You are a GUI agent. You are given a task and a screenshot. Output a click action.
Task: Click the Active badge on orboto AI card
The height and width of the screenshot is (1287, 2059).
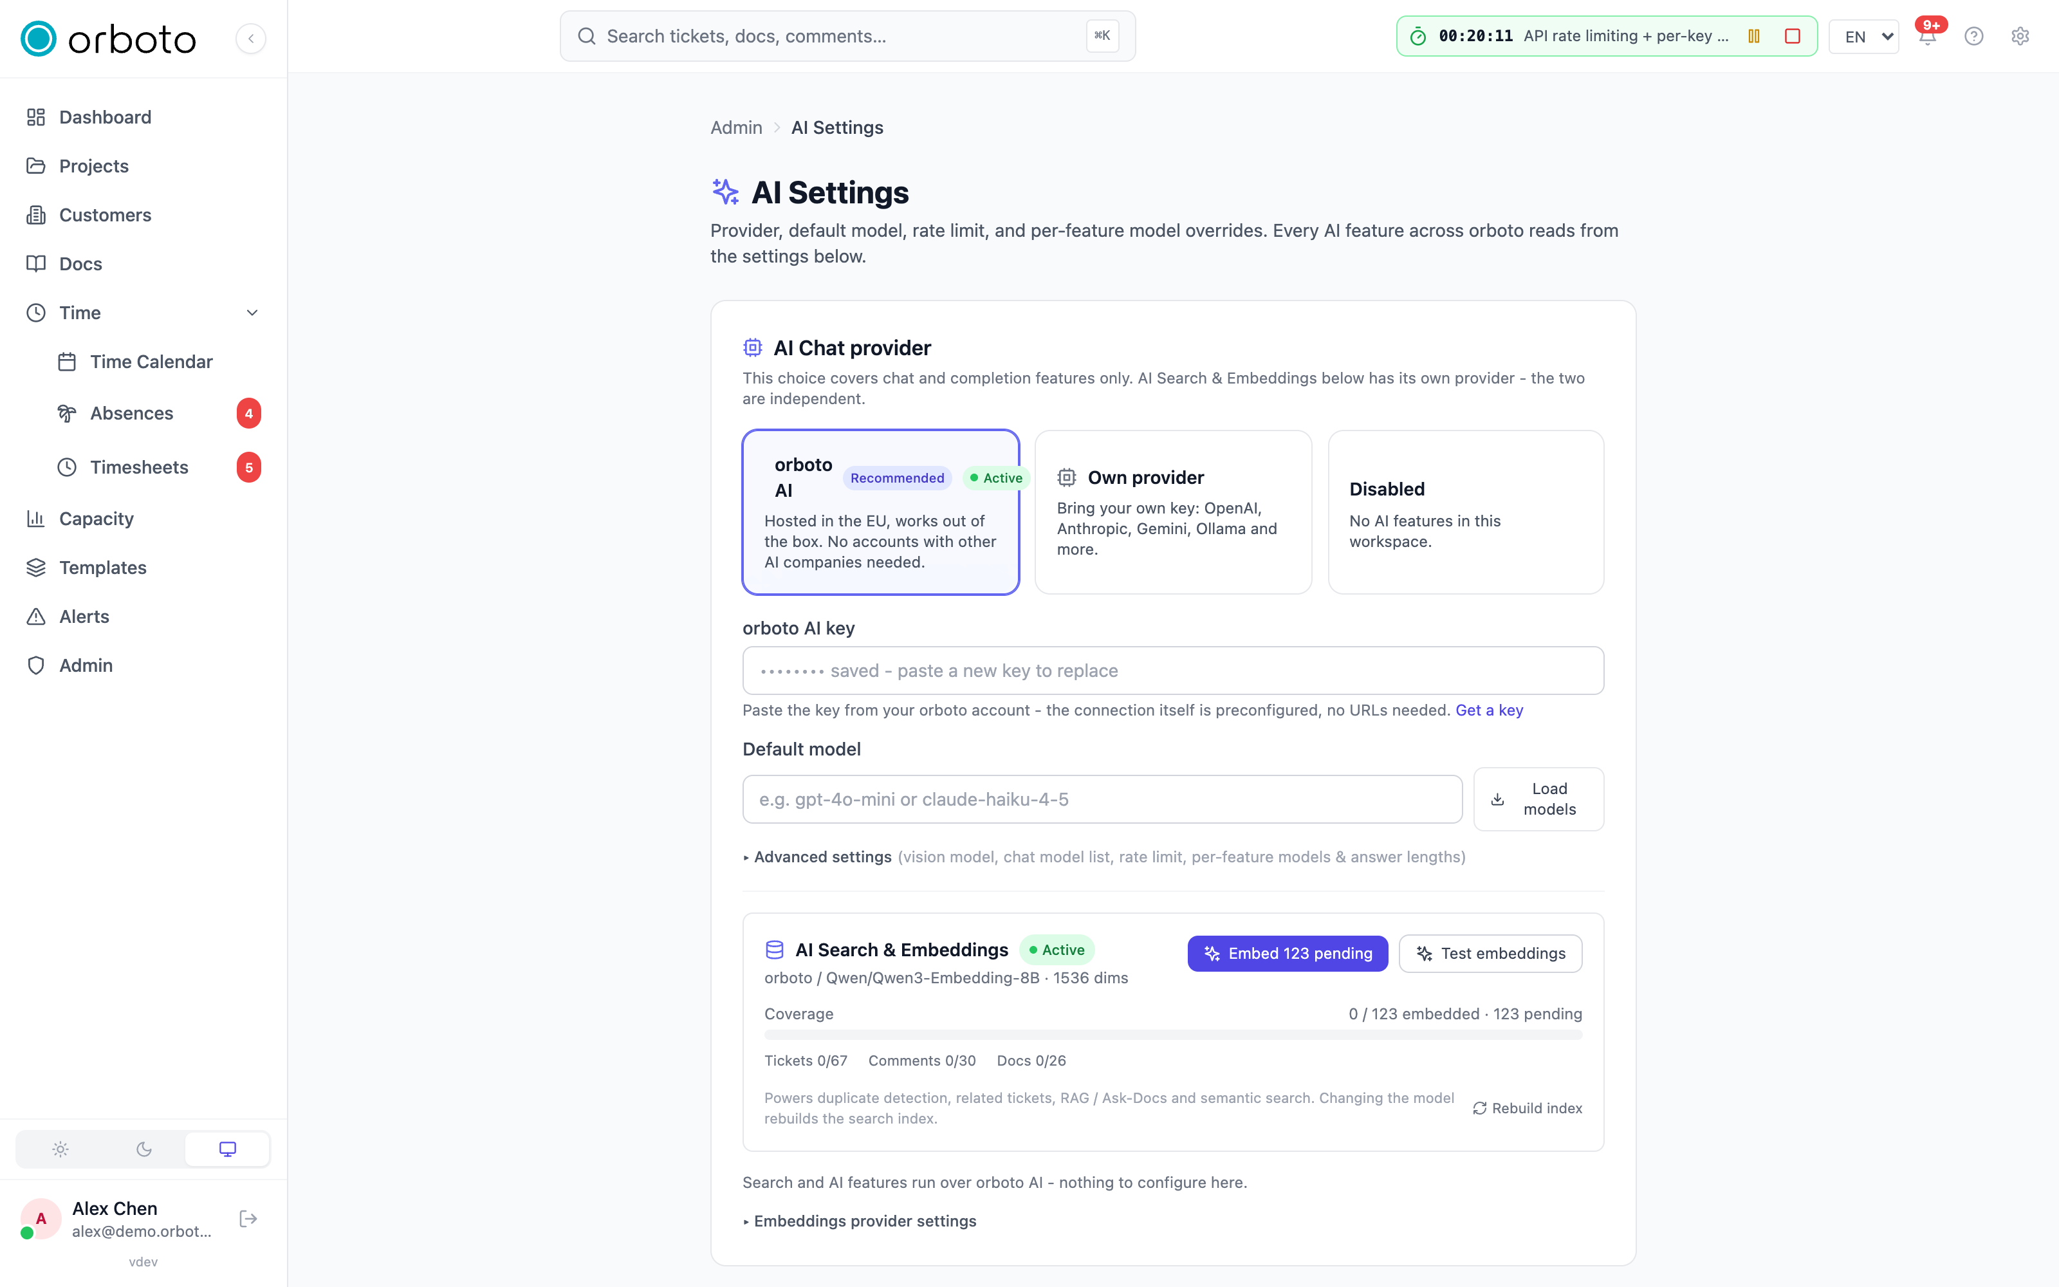pyautogui.click(x=996, y=478)
